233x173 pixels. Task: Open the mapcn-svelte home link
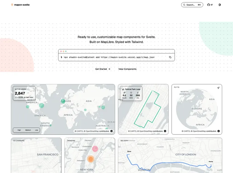[x=20, y=5]
